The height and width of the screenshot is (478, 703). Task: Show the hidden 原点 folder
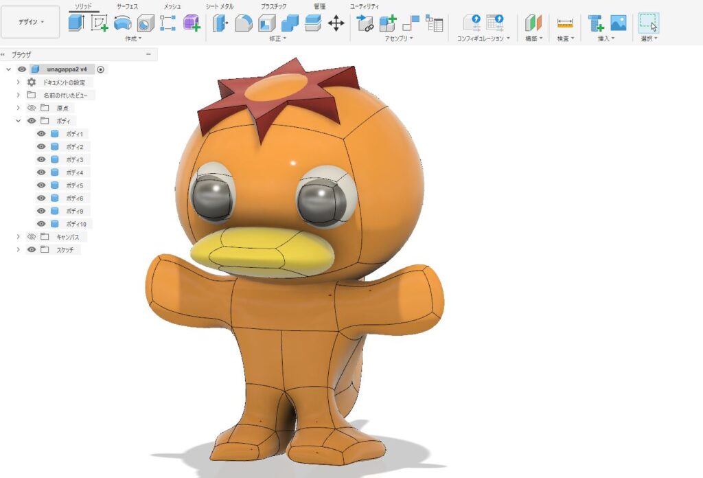(x=31, y=108)
